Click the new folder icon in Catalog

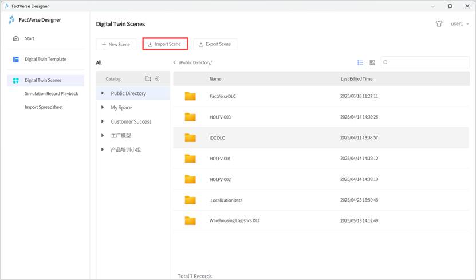click(148, 79)
